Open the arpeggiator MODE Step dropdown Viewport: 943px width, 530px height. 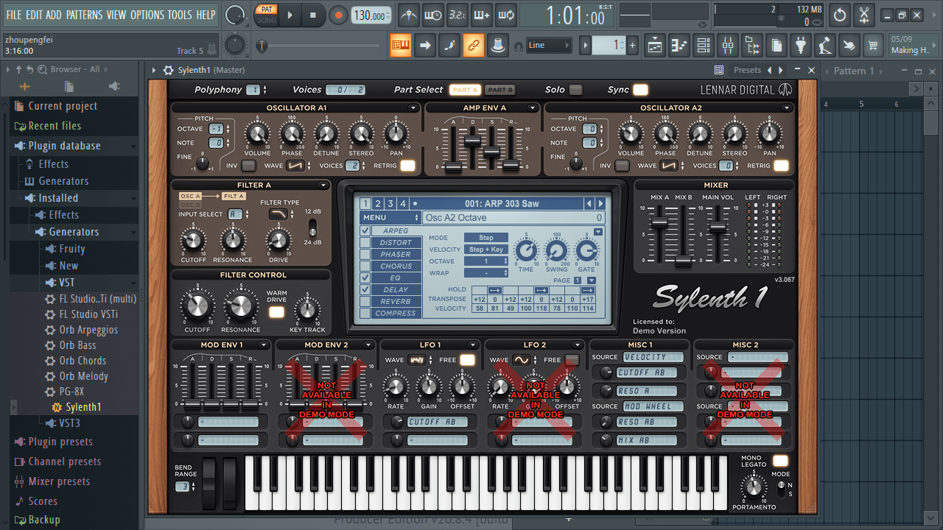tap(486, 238)
